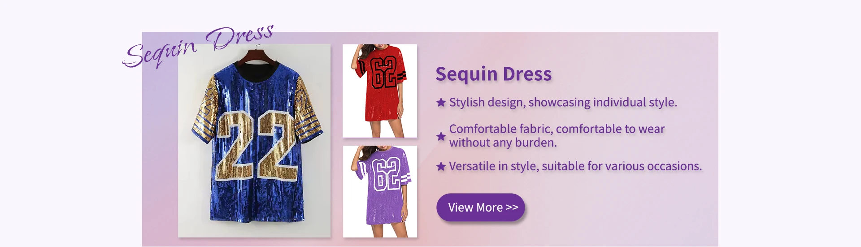Select the purple 62 dress thumbnail
This screenshot has width=861, height=247.
point(380,191)
